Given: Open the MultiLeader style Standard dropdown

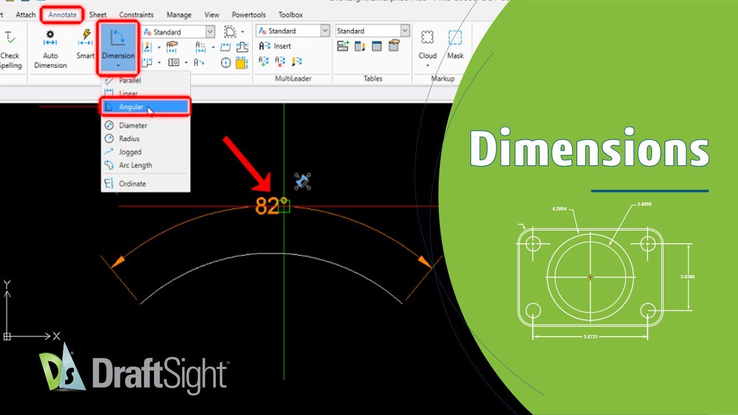Looking at the screenshot, I should tap(293, 31).
